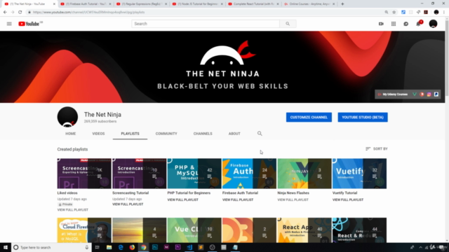
Task: View full playlist under Ninja News Flashes
Action: (x=293, y=199)
